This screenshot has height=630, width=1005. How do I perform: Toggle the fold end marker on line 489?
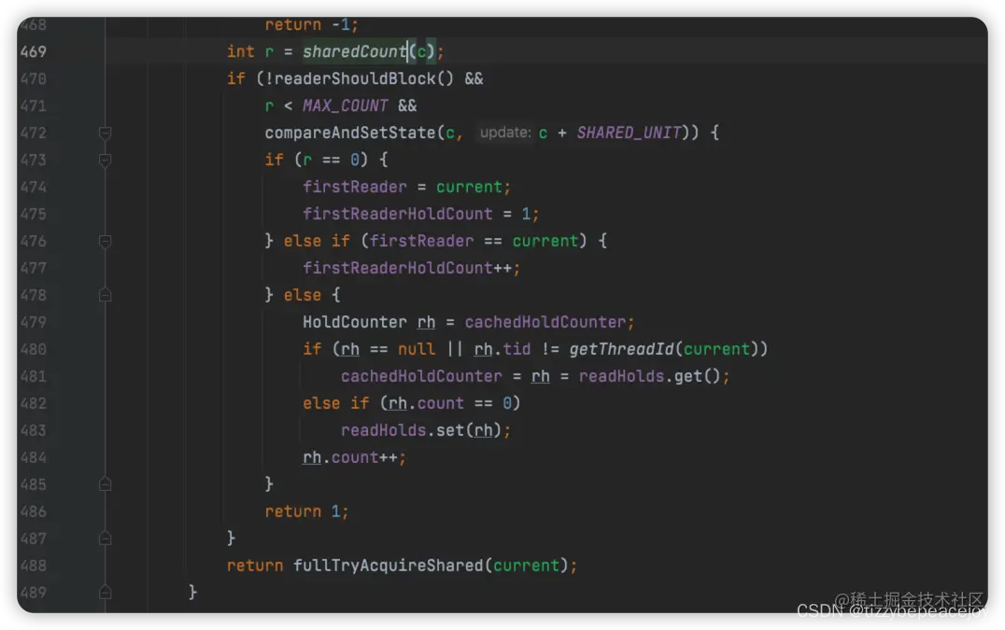coord(106,593)
